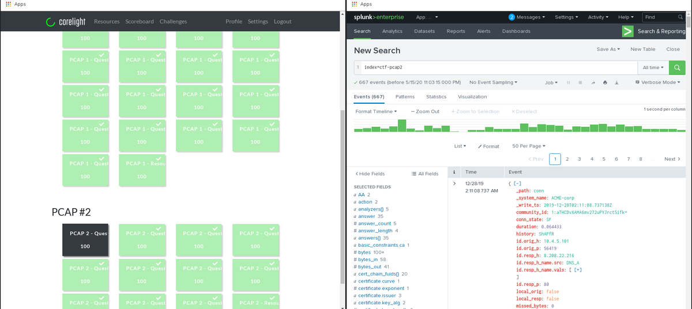Expand id.resp_h_name.vals [+] array

tap(577, 270)
